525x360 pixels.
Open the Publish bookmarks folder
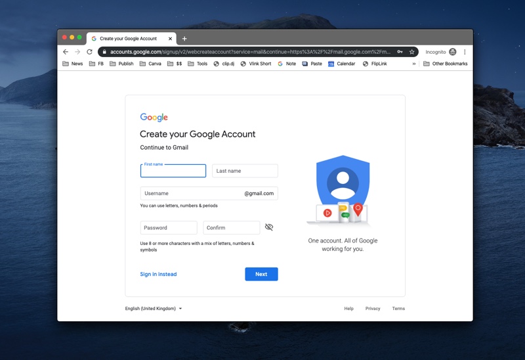pos(121,63)
